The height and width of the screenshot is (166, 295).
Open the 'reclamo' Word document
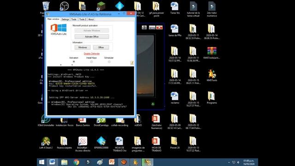pyautogui.click(x=175, y=96)
